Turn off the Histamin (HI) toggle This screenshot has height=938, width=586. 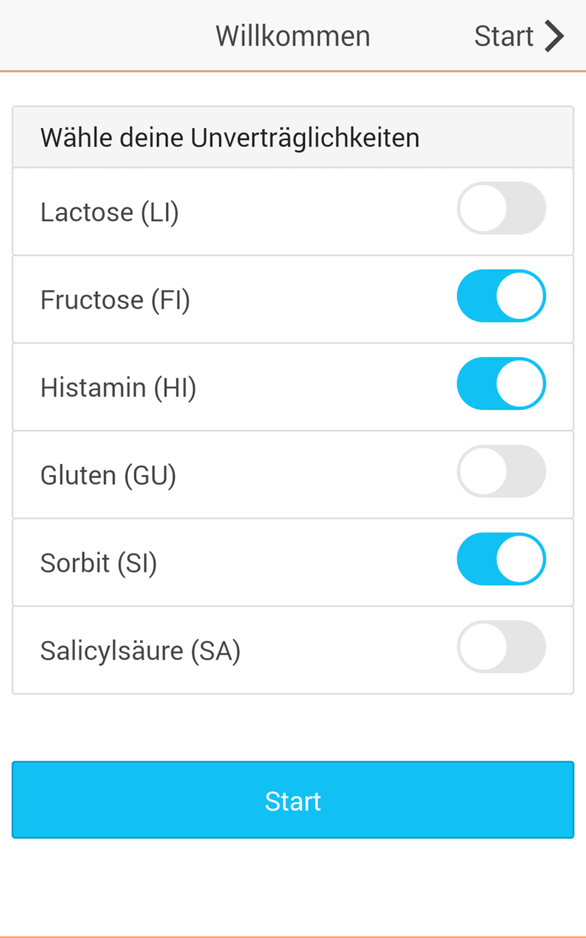[501, 384]
